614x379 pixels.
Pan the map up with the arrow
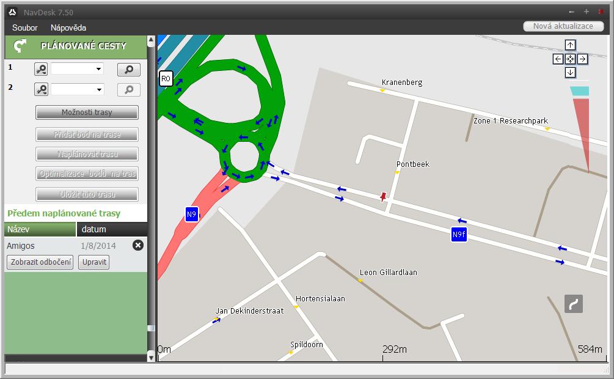pyautogui.click(x=570, y=45)
